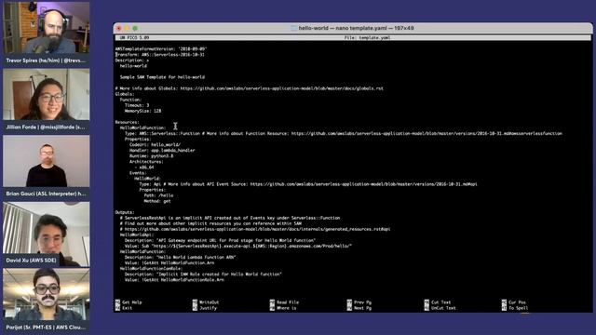596x335 pixels.
Task: Click the terminal title 'hello-world — nano template.yaml'
Action: pyautogui.click(x=356, y=28)
